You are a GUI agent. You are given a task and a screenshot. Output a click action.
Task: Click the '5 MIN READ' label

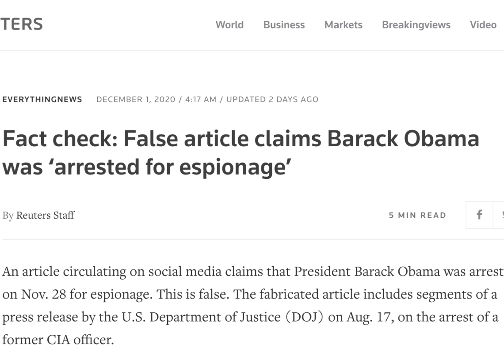click(x=417, y=215)
